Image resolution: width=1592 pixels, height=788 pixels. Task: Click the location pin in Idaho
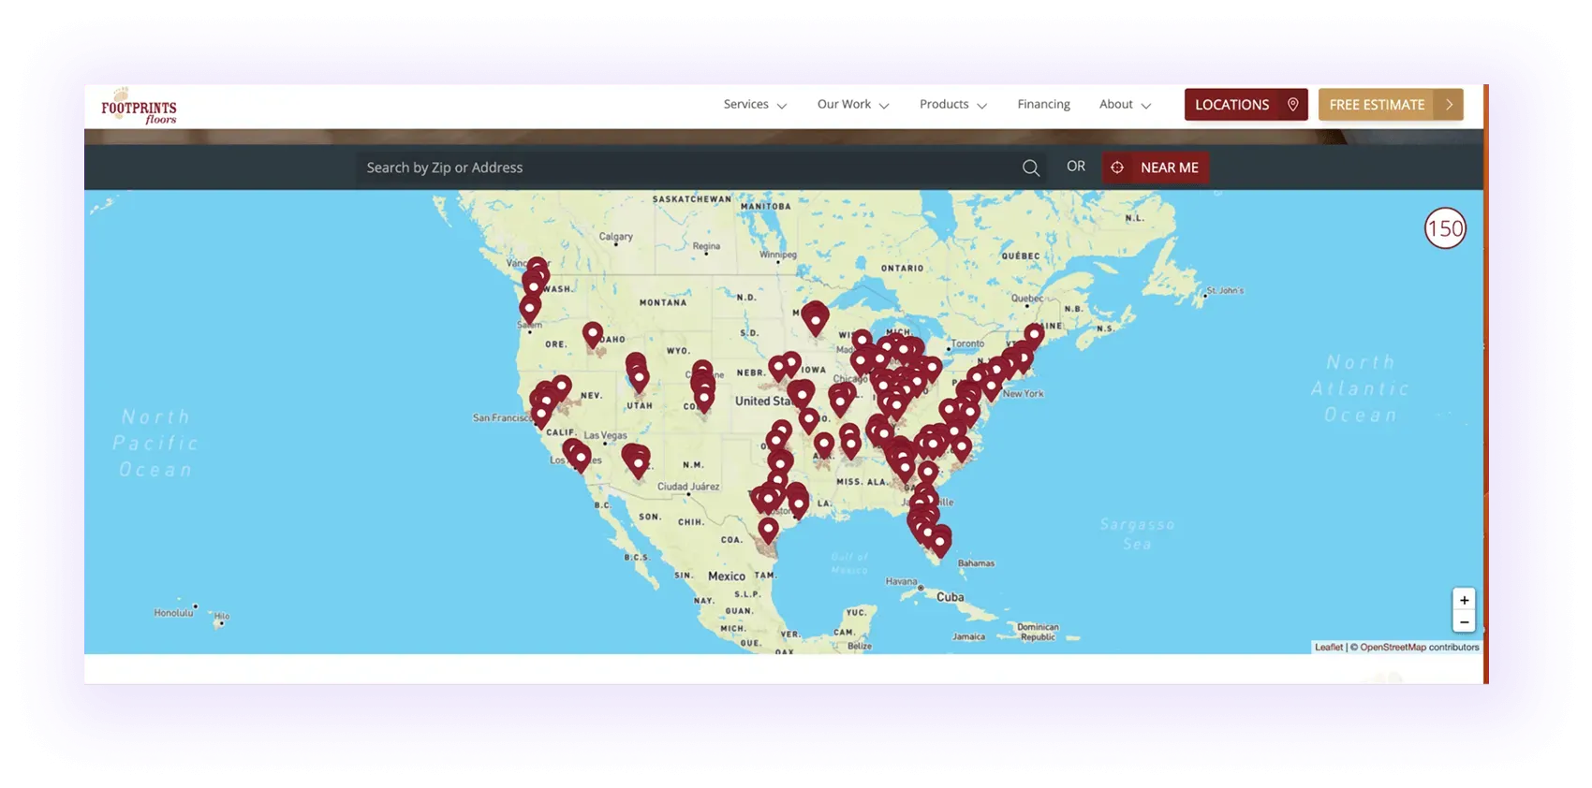point(593,335)
